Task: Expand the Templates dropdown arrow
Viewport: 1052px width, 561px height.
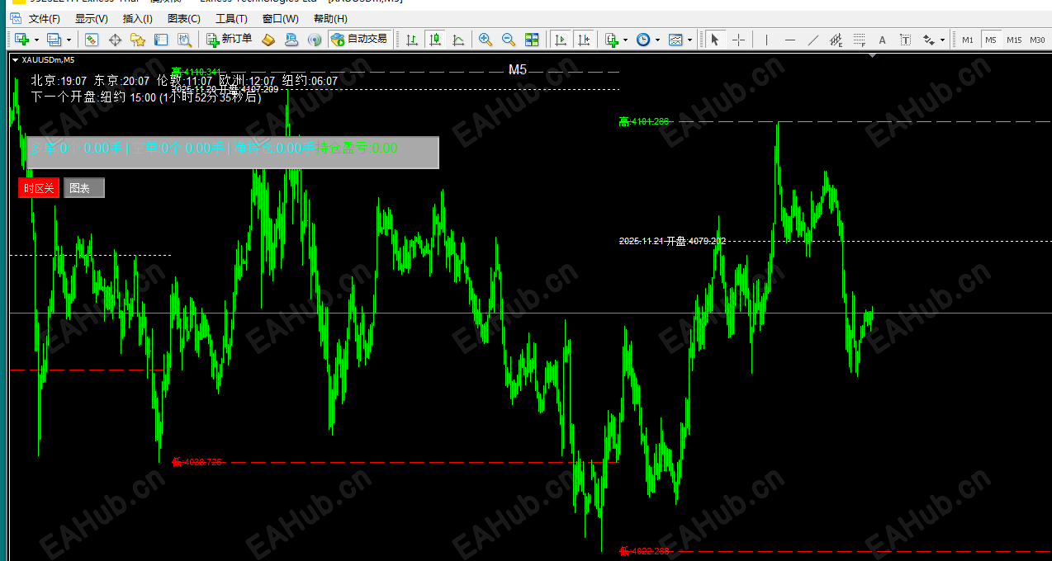Action: coord(689,40)
